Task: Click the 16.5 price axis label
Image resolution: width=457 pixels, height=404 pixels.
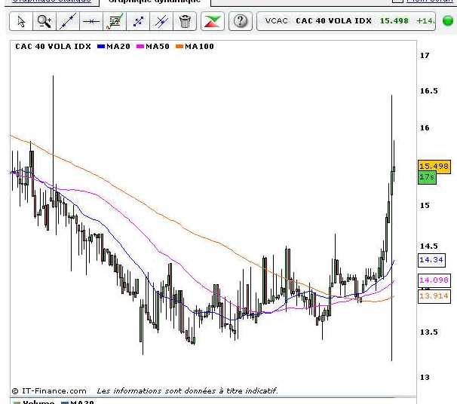Action: point(429,91)
